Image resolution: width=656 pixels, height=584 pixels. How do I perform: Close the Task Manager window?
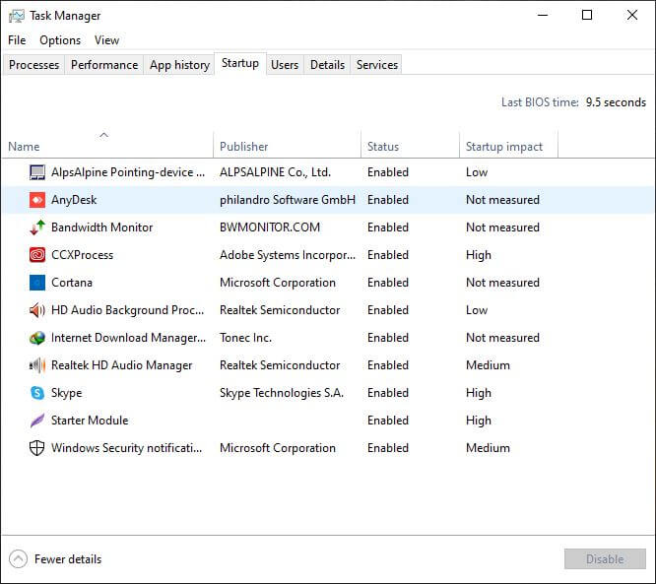tap(632, 16)
